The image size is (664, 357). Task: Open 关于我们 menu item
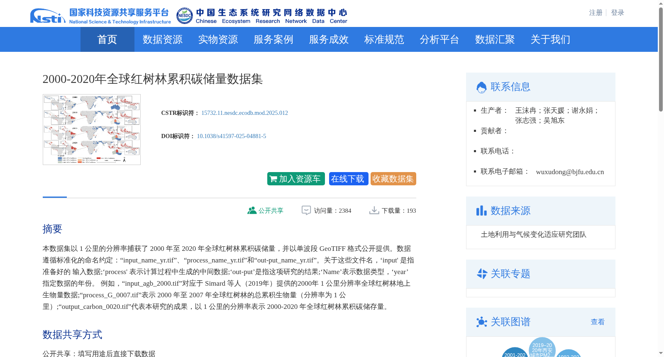pos(550,39)
